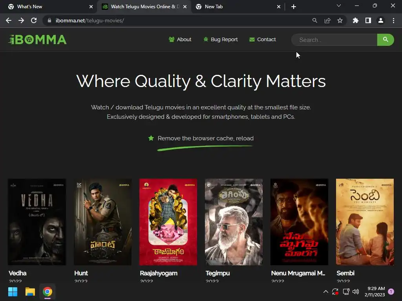Click the Sembi title text
The height and width of the screenshot is (301, 402).
(x=345, y=273)
